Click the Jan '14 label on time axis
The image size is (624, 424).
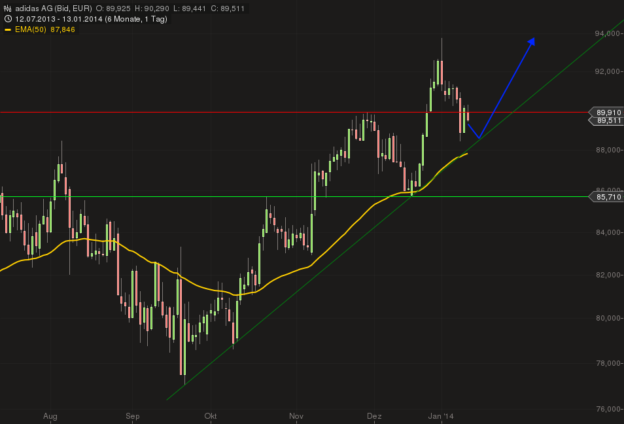(x=441, y=416)
